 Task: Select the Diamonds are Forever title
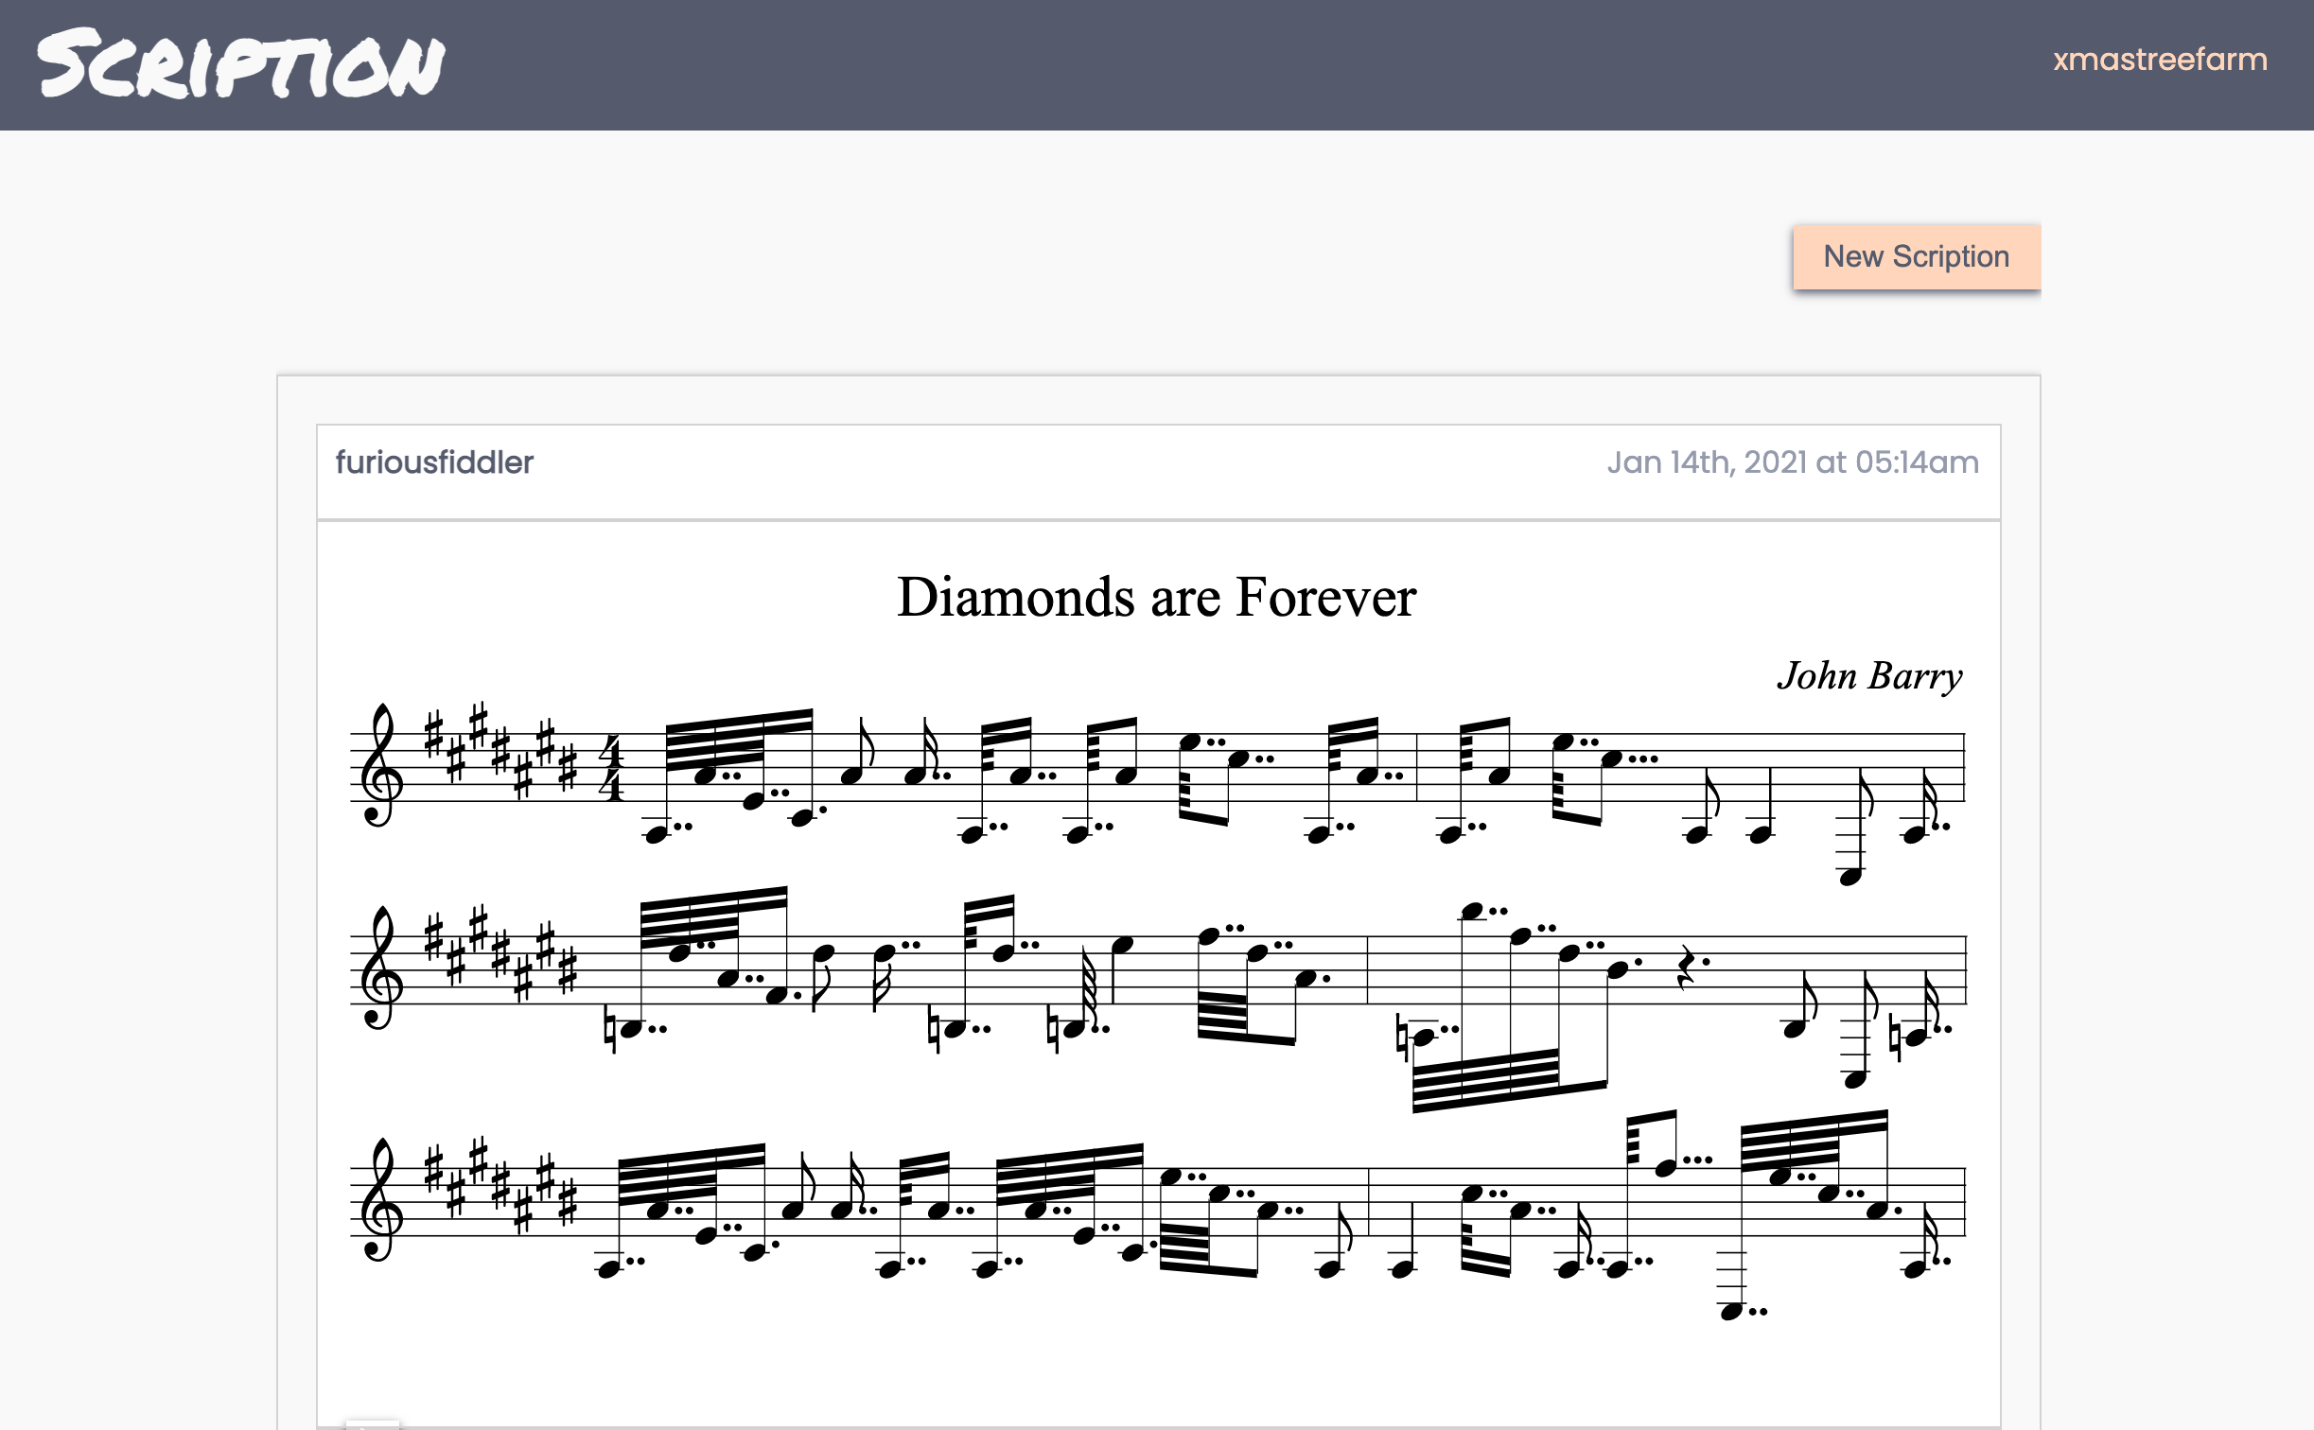click(x=1156, y=598)
